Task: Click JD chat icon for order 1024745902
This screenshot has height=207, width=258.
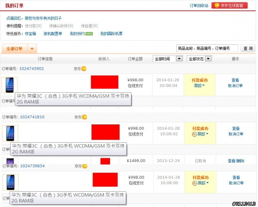Action: 84,68
